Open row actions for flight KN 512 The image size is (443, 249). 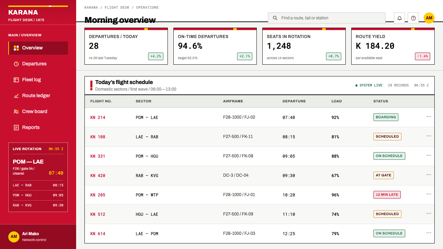pos(429,213)
